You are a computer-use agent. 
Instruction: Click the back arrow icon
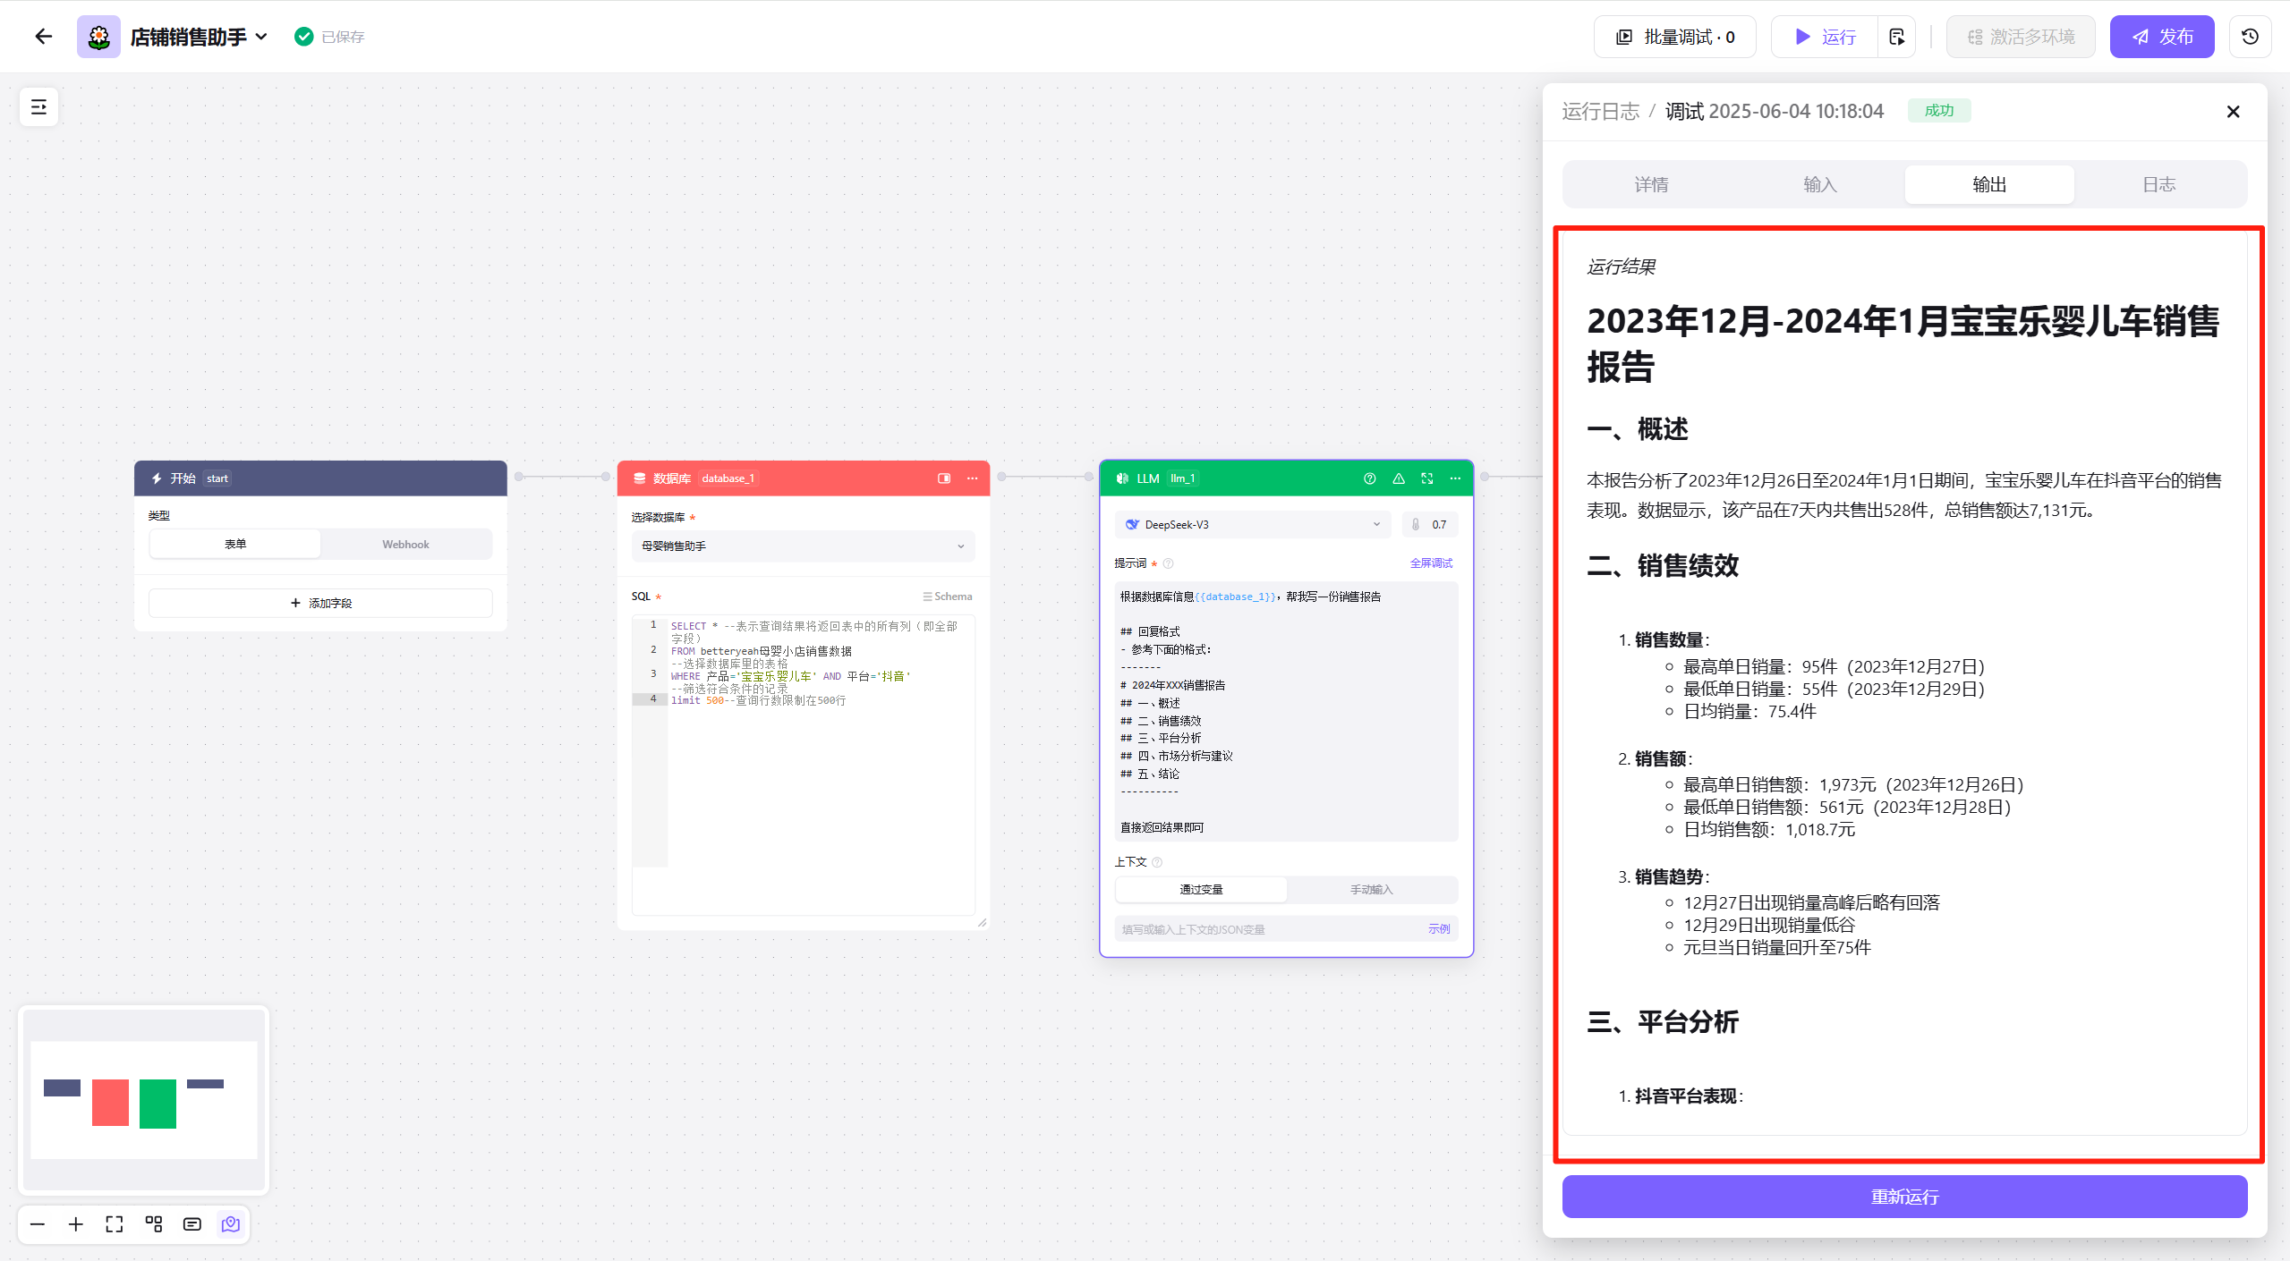coord(43,37)
